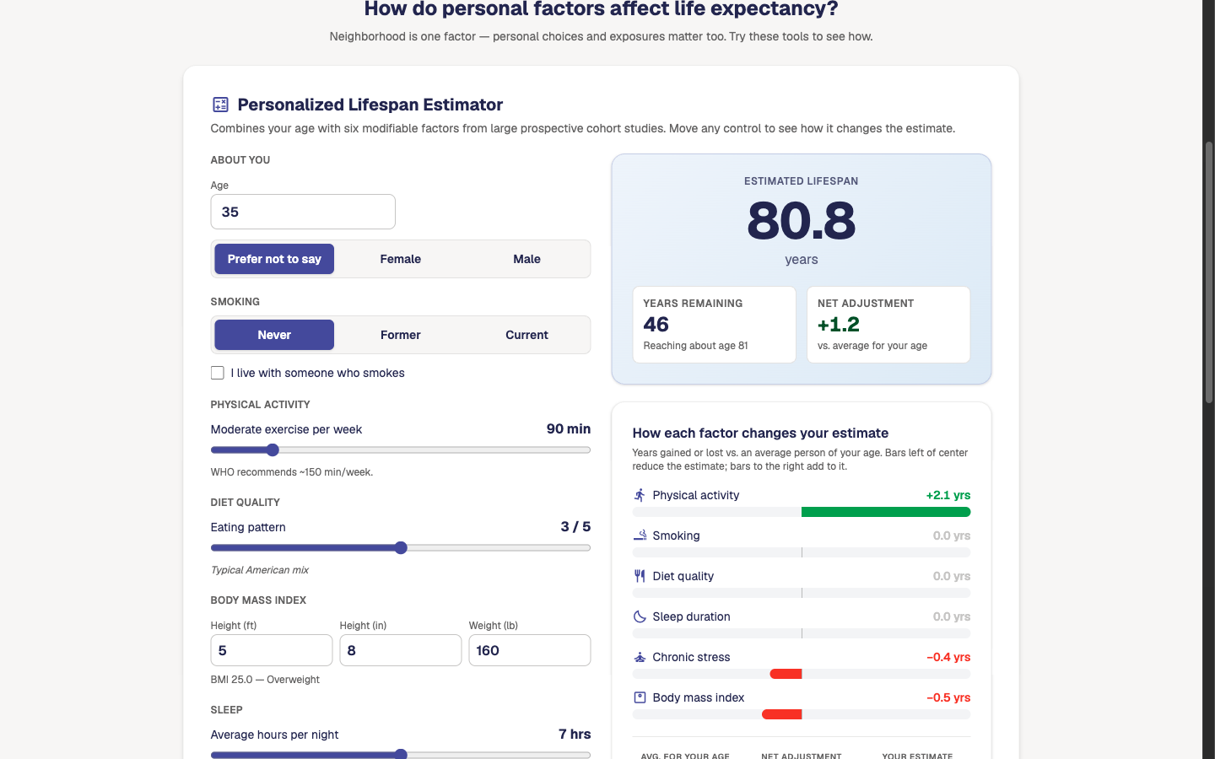Click the Moderate exercise per week slider handle

[273, 450]
